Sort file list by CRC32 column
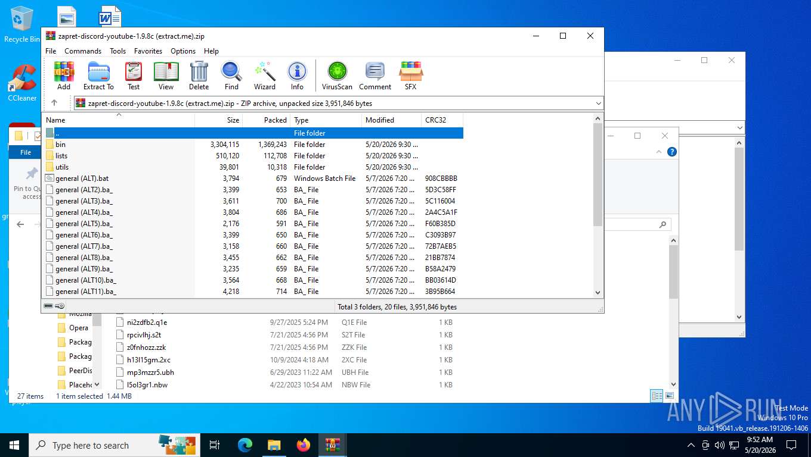This screenshot has height=457, width=811. [x=442, y=120]
